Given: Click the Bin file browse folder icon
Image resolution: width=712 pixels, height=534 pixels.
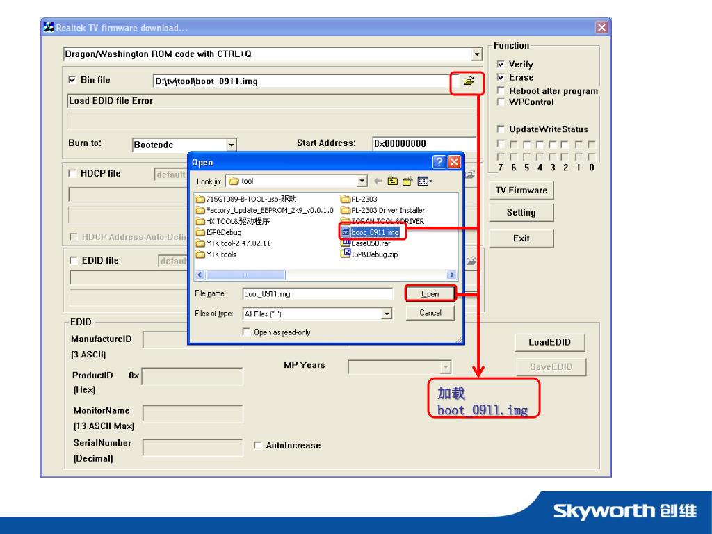Looking at the screenshot, I should pos(468,81).
